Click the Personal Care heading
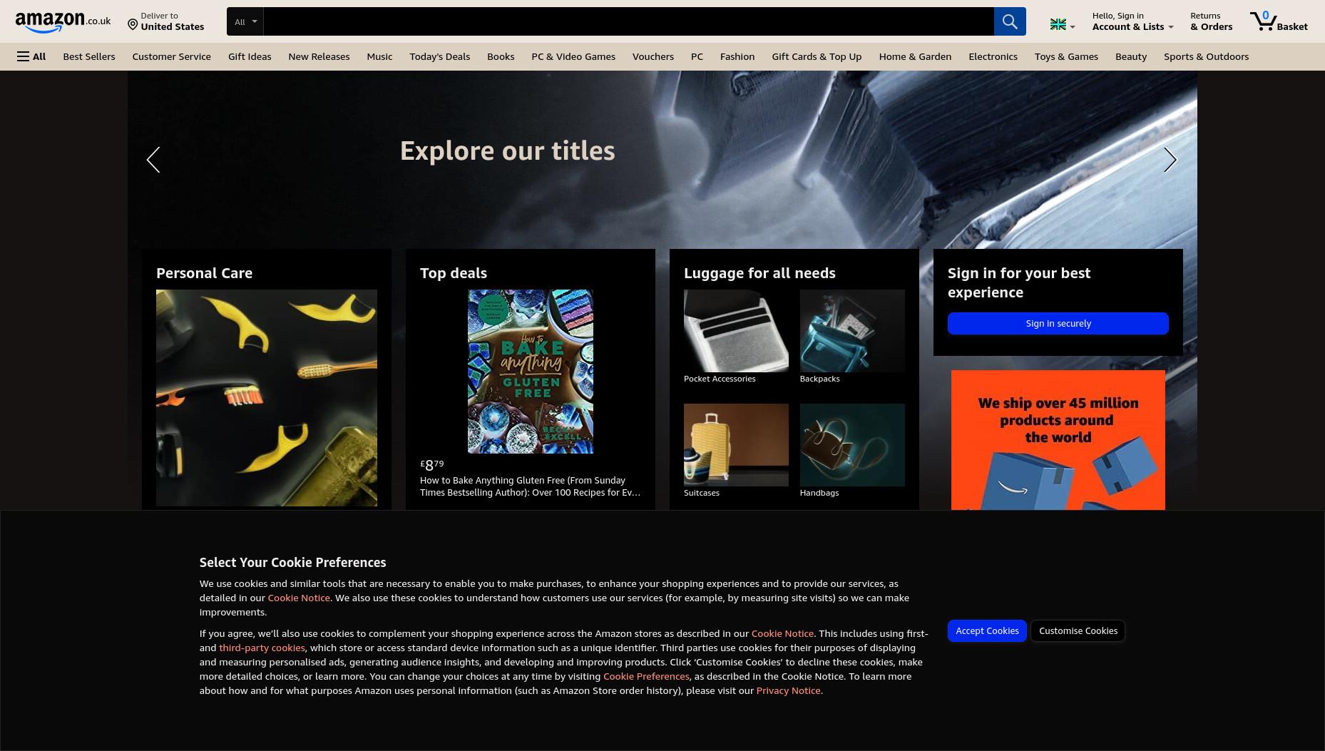Screen dimensions: 1325x751 pos(204,273)
